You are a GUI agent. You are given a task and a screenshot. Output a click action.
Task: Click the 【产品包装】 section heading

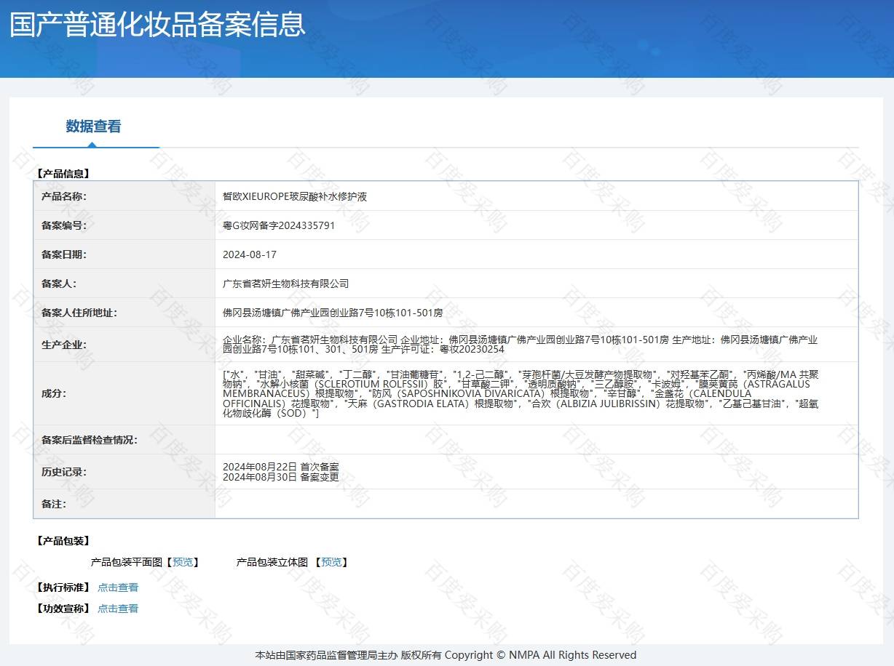63,541
